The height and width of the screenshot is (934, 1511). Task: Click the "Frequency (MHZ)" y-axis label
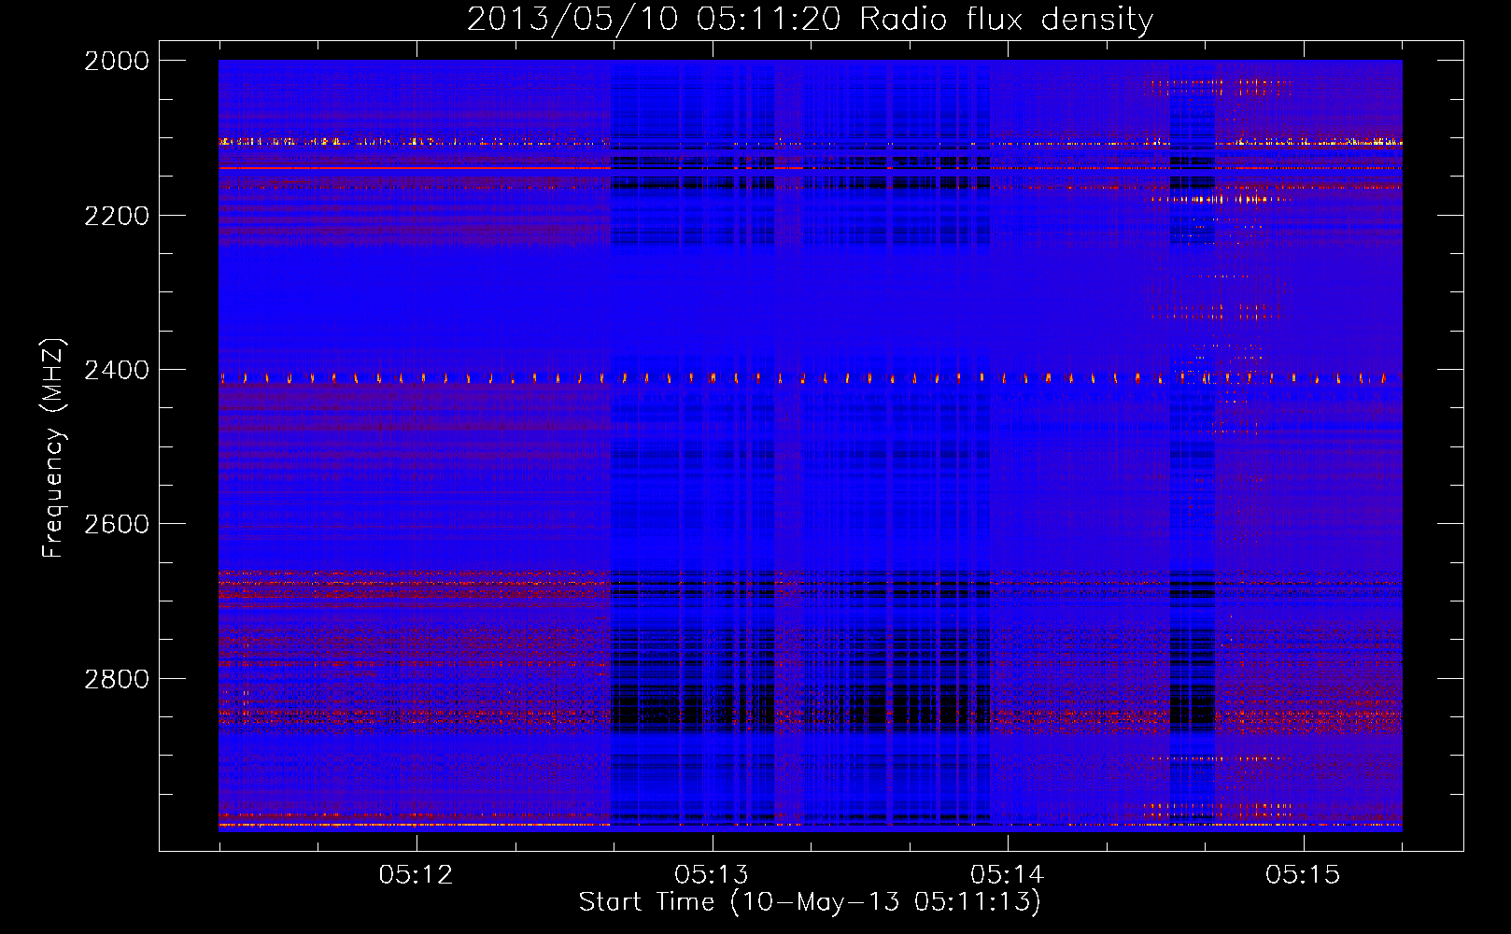coord(54,448)
